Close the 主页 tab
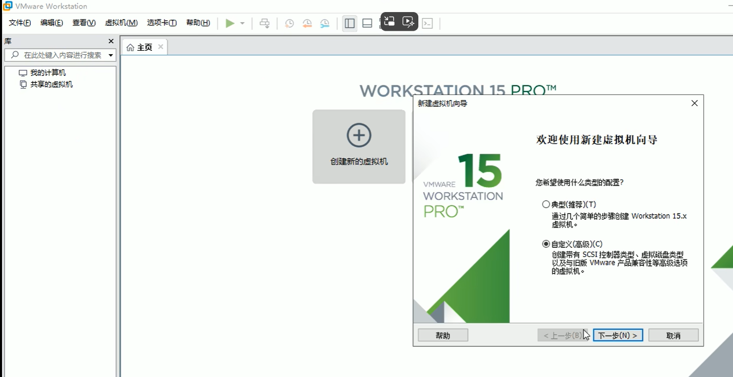This screenshot has width=733, height=377. tap(161, 47)
